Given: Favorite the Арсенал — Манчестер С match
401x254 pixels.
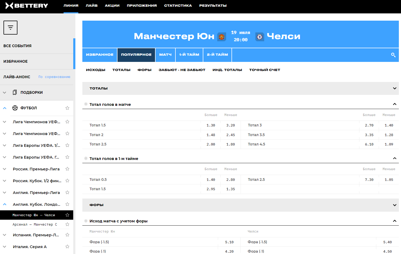Looking at the screenshot, I should [67, 224].
